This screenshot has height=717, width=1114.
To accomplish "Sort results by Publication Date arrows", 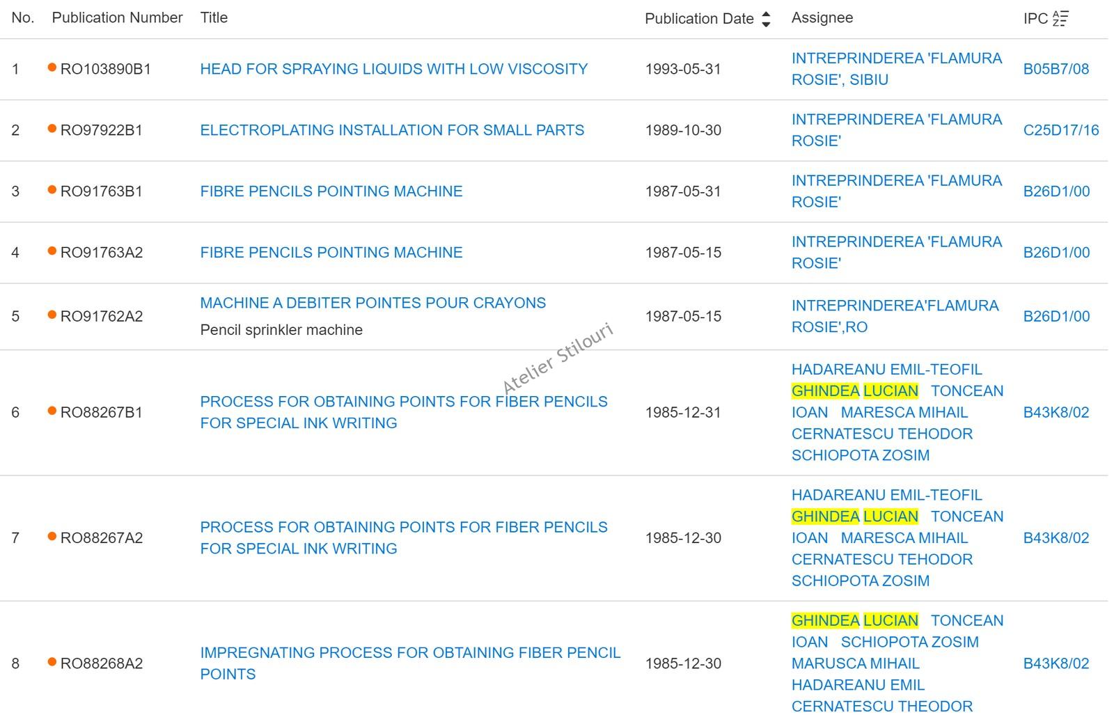I will tap(766, 19).
